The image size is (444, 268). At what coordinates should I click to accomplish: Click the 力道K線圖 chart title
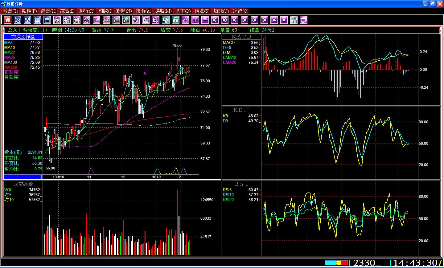pos(23,37)
